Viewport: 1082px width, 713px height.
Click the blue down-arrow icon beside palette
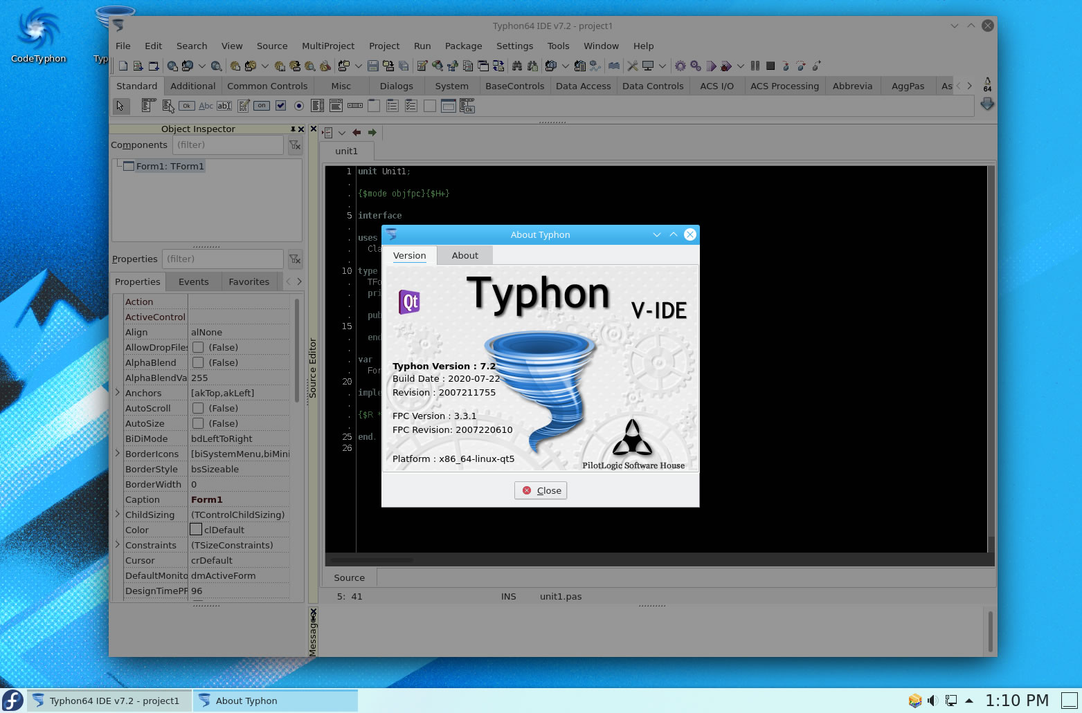(x=987, y=104)
